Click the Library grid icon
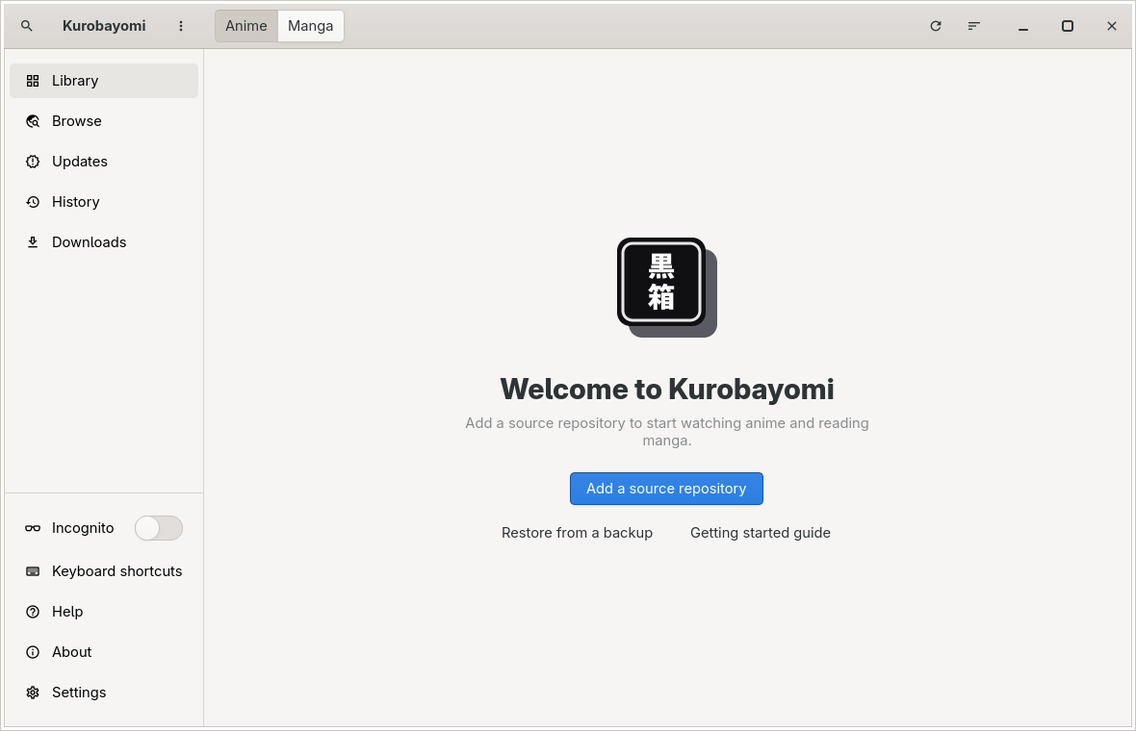 [x=33, y=81]
